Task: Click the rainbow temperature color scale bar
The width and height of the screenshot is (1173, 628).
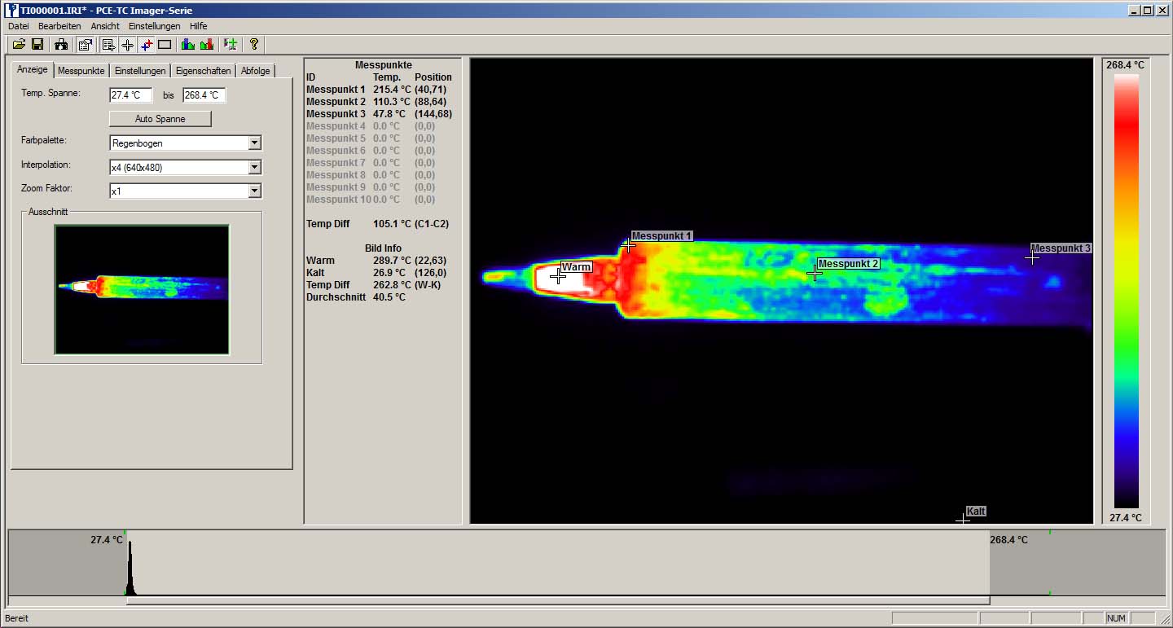Action: (x=1126, y=291)
